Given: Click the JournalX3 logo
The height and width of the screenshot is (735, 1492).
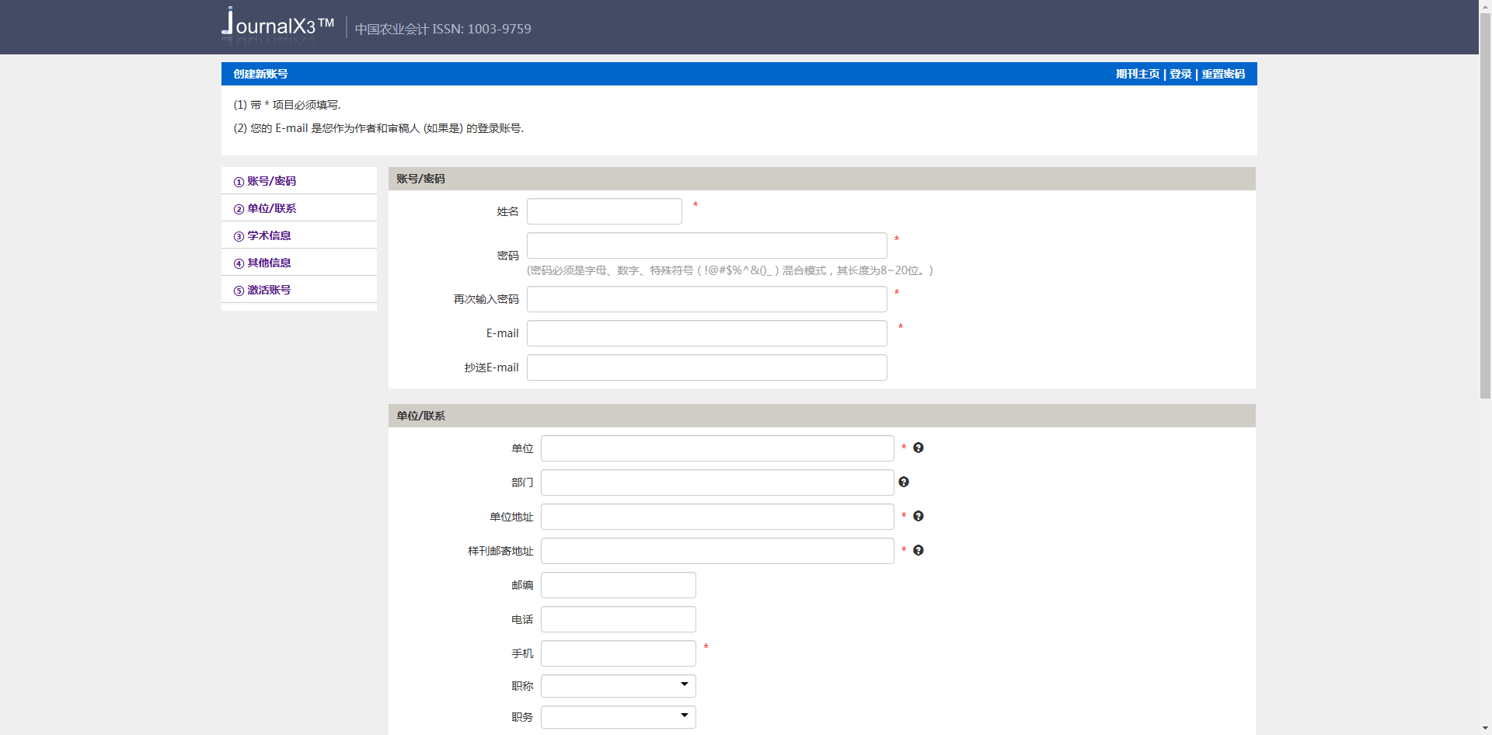Looking at the screenshot, I should pos(277,23).
